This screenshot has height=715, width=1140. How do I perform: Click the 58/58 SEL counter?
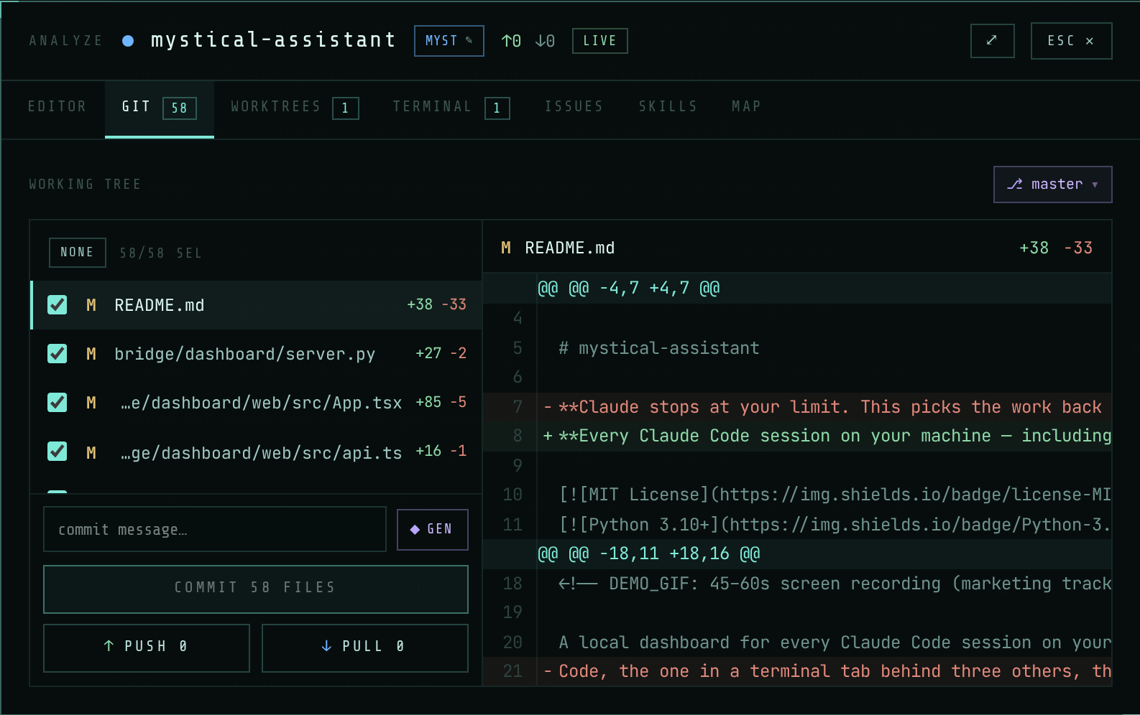161,253
